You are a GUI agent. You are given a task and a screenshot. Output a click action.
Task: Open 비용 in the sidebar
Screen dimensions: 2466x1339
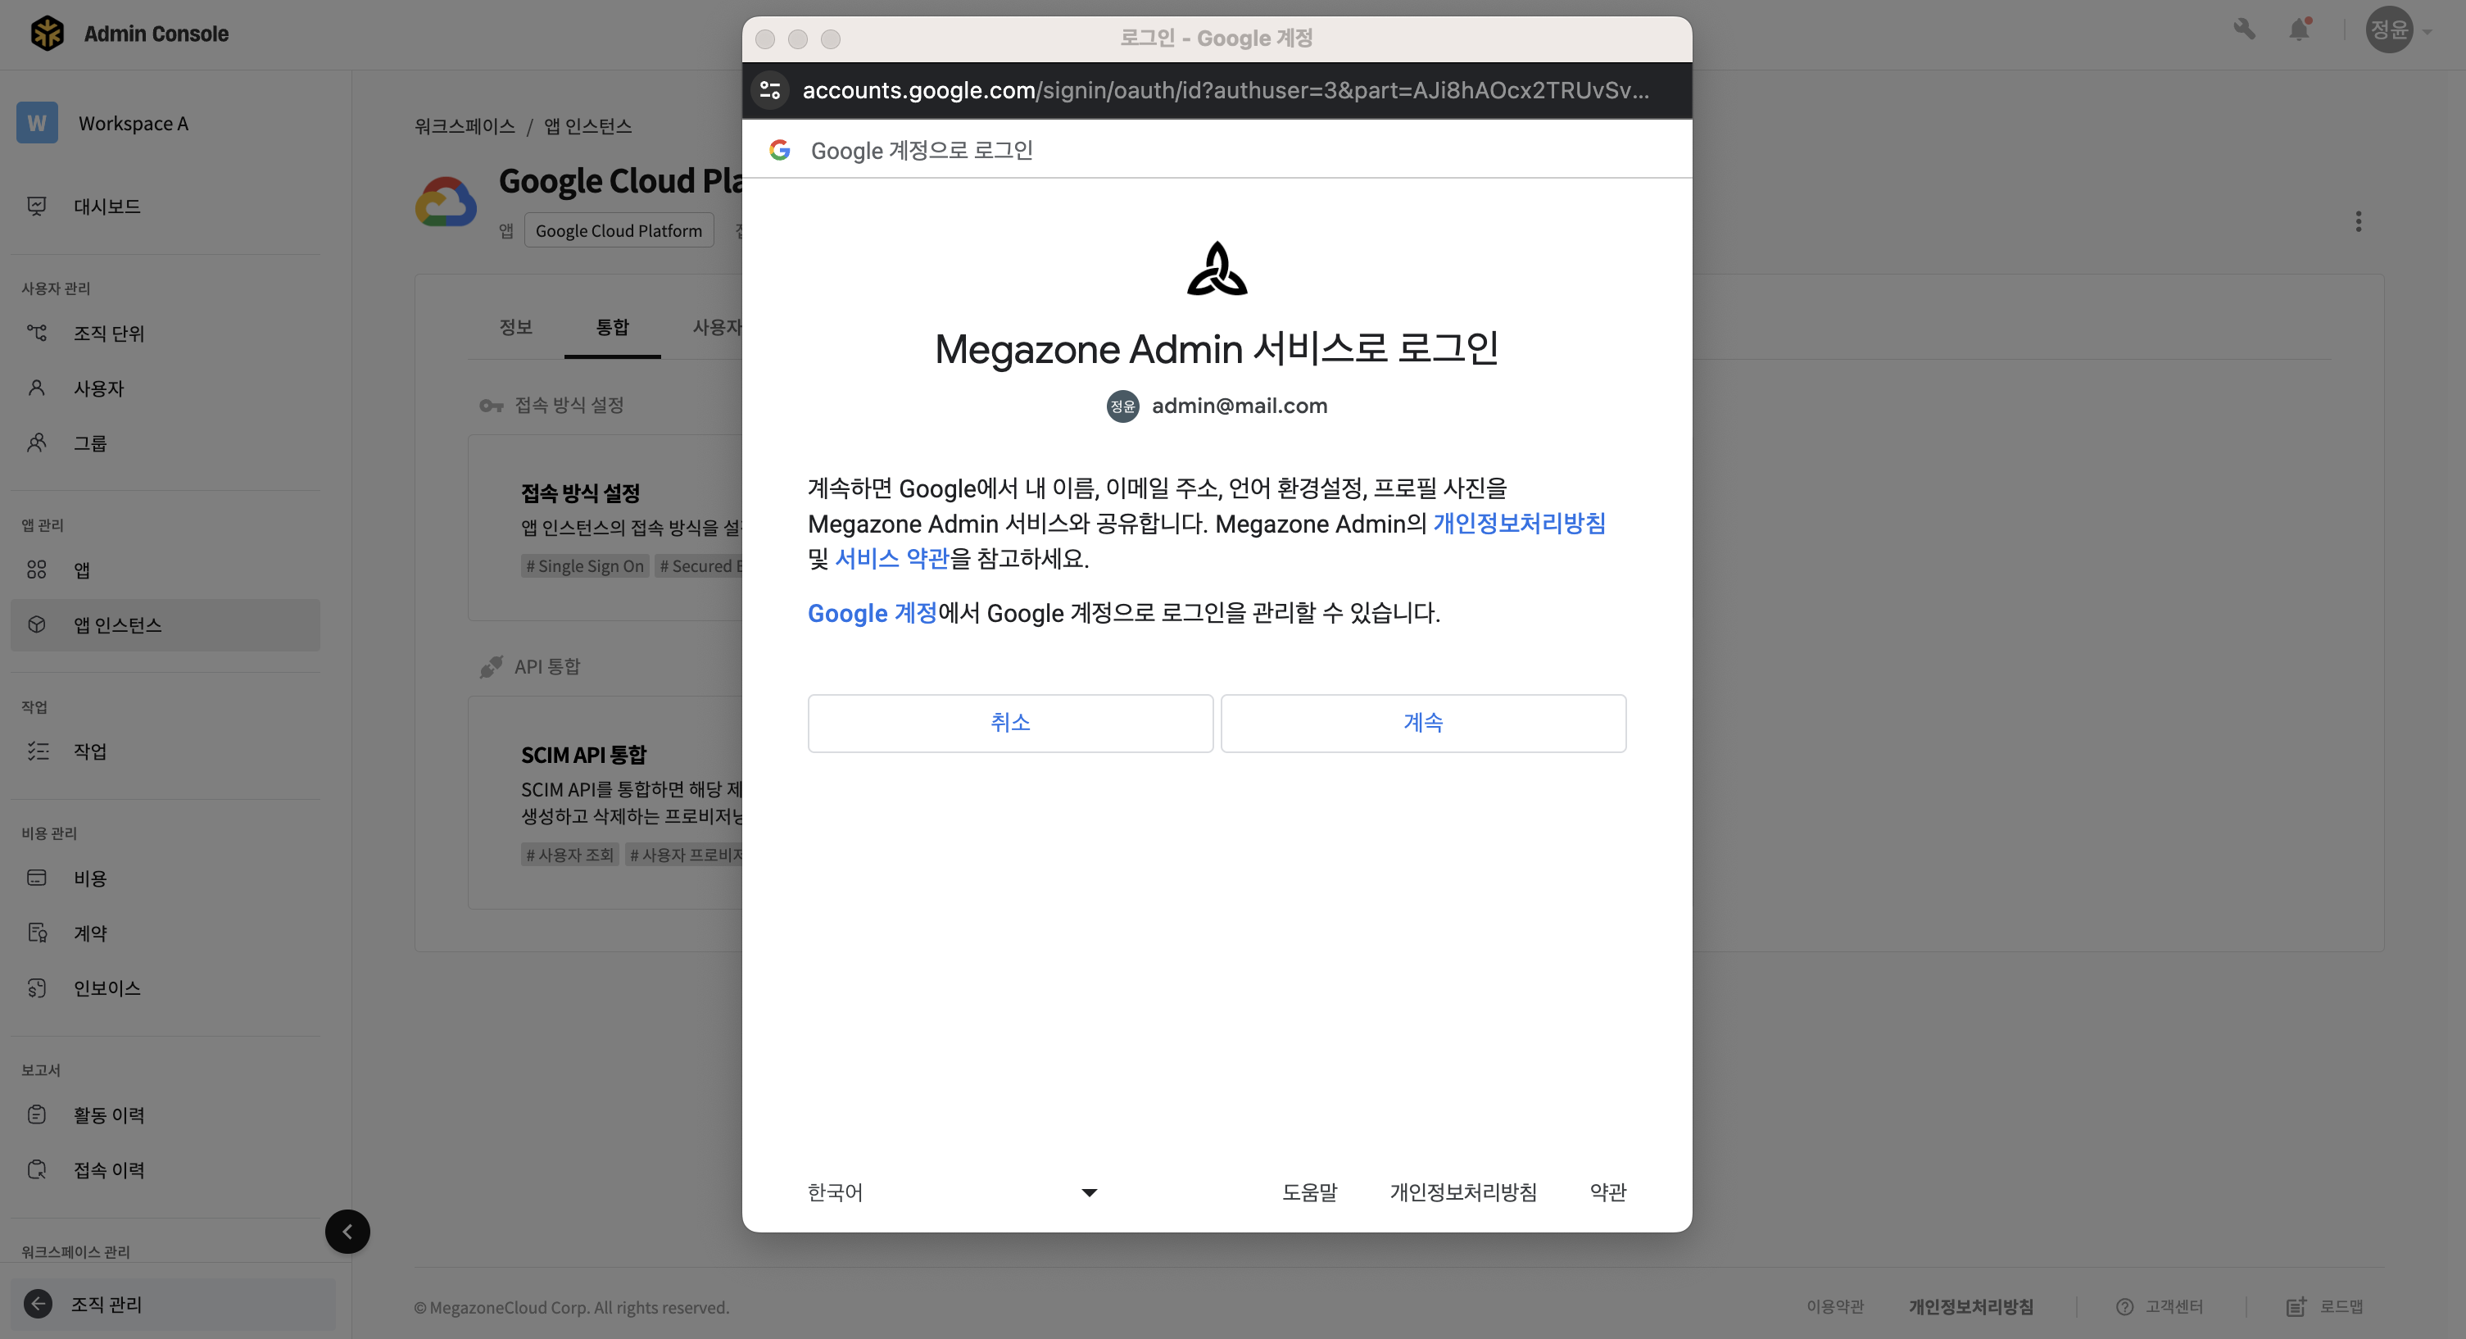(165, 878)
